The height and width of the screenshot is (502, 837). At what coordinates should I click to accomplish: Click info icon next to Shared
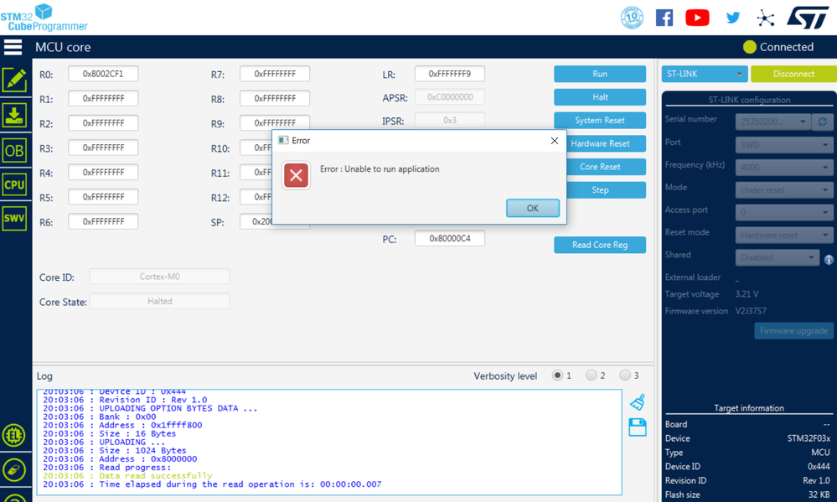(x=829, y=260)
